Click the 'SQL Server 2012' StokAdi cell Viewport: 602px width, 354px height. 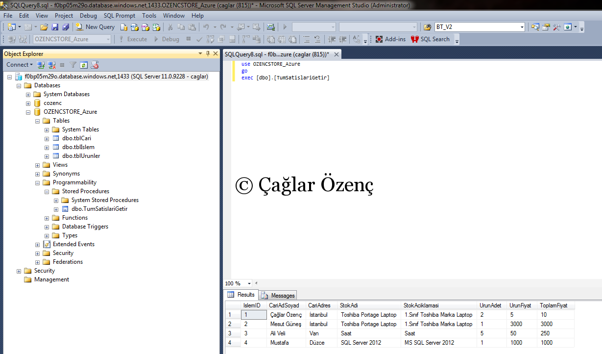click(370, 343)
